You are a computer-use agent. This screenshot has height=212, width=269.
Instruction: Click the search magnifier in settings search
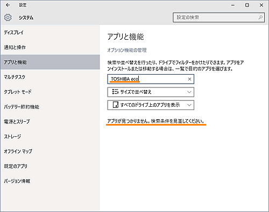click(x=260, y=17)
